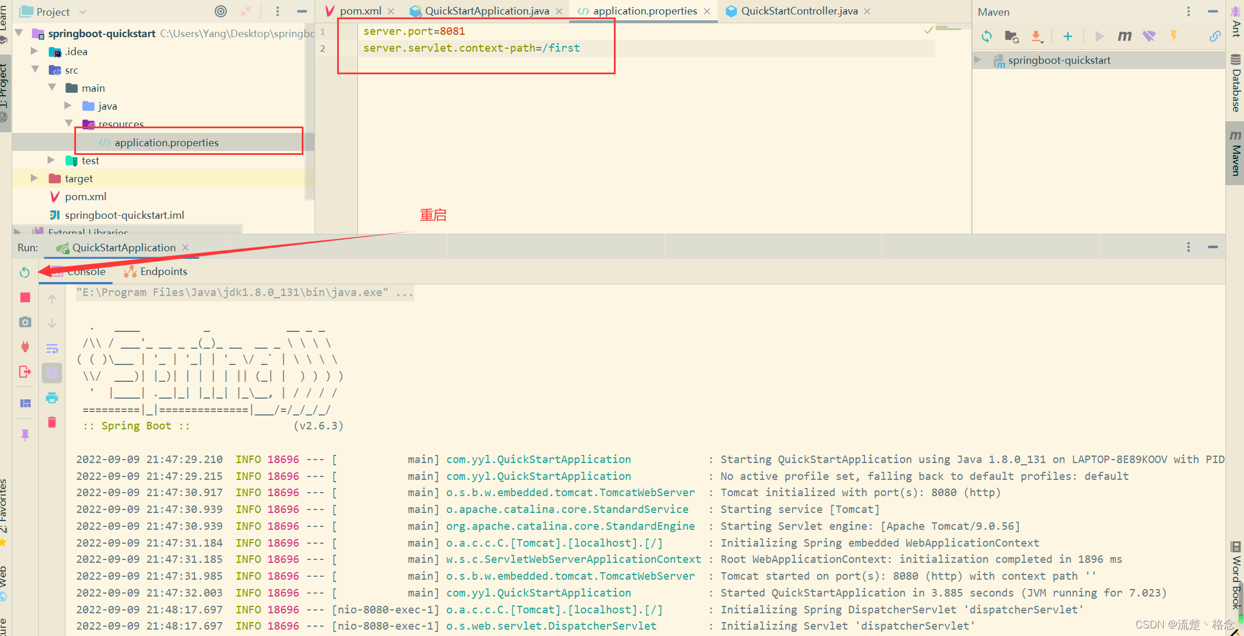Screen dimensions: 1244x636
Task: Clear all console output with trash icon
Action: [52, 422]
